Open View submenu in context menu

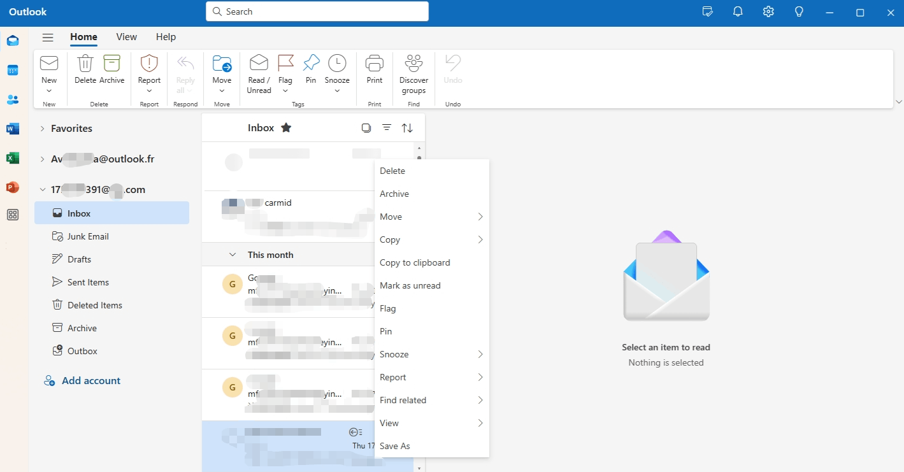(432, 423)
